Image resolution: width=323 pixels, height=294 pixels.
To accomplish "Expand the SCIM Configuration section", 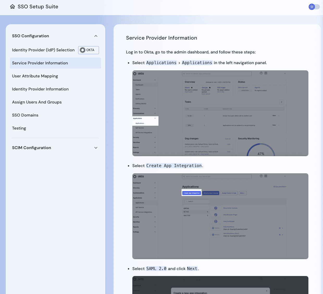I will [96, 148].
